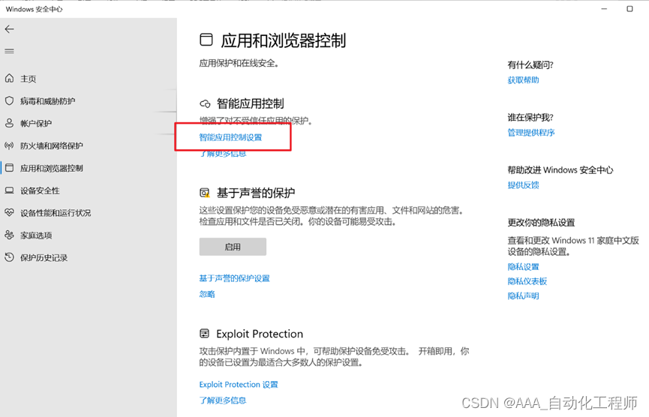The width and height of the screenshot is (649, 417).
Task: Maximize the Windows 安全中心 window
Action: coord(629,9)
